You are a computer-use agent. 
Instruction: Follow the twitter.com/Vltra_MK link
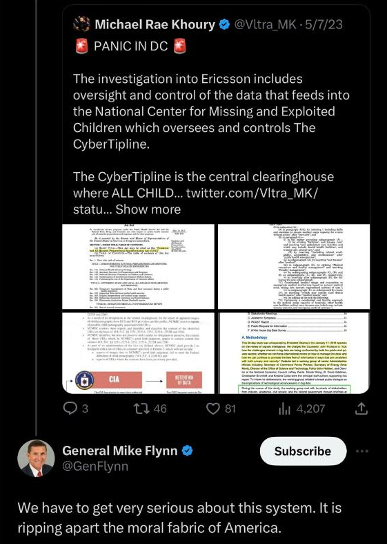point(252,193)
